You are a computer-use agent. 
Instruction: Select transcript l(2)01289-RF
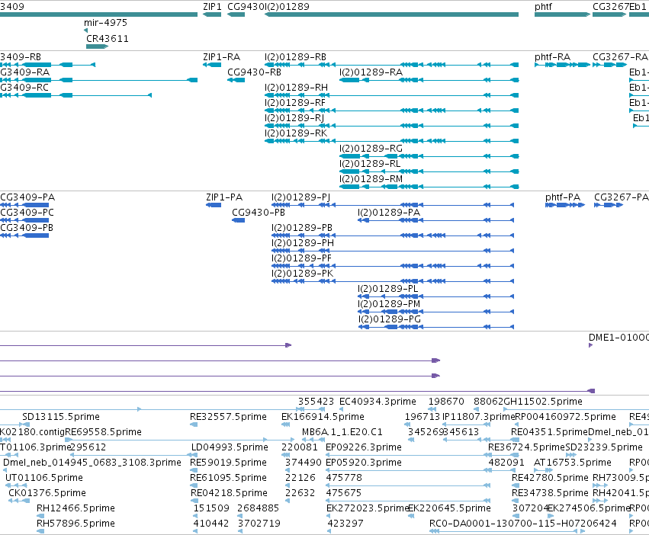(x=295, y=103)
